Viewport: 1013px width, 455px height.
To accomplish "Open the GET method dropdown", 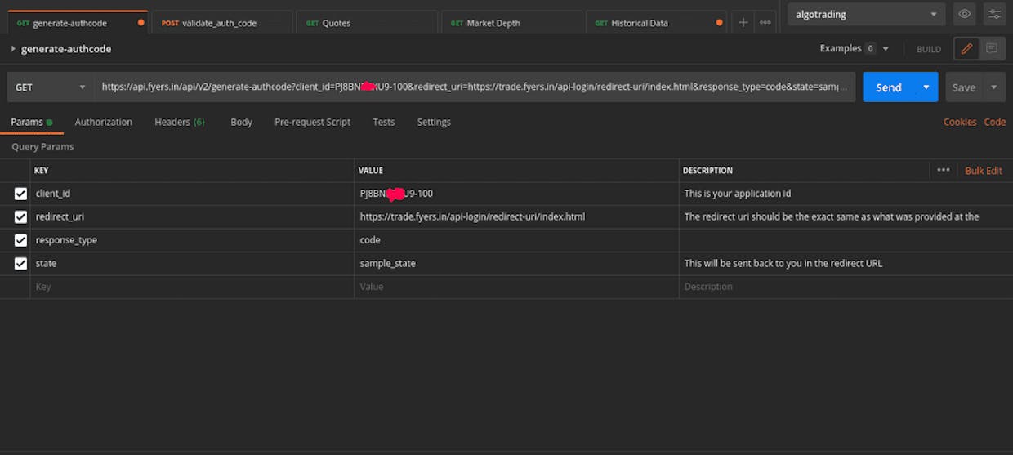I will pyautogui.click(x=50, y=87).
